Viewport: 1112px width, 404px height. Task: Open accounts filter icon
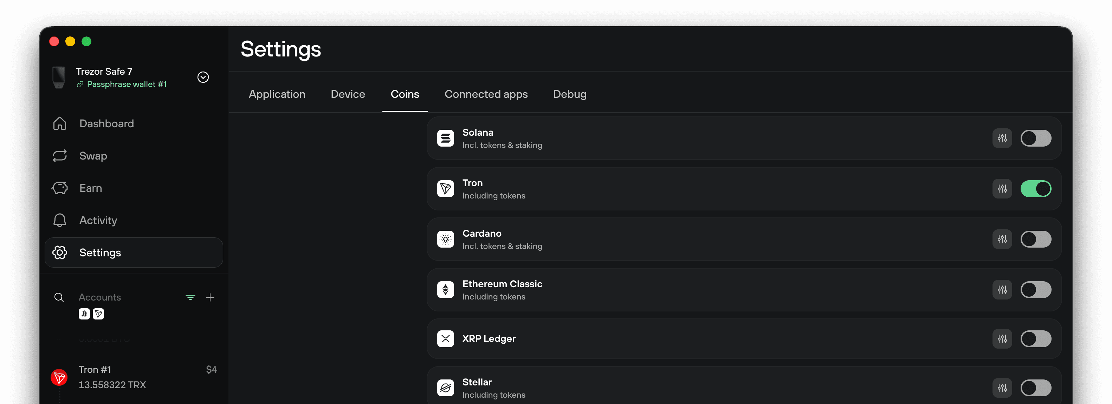[190, 297]
